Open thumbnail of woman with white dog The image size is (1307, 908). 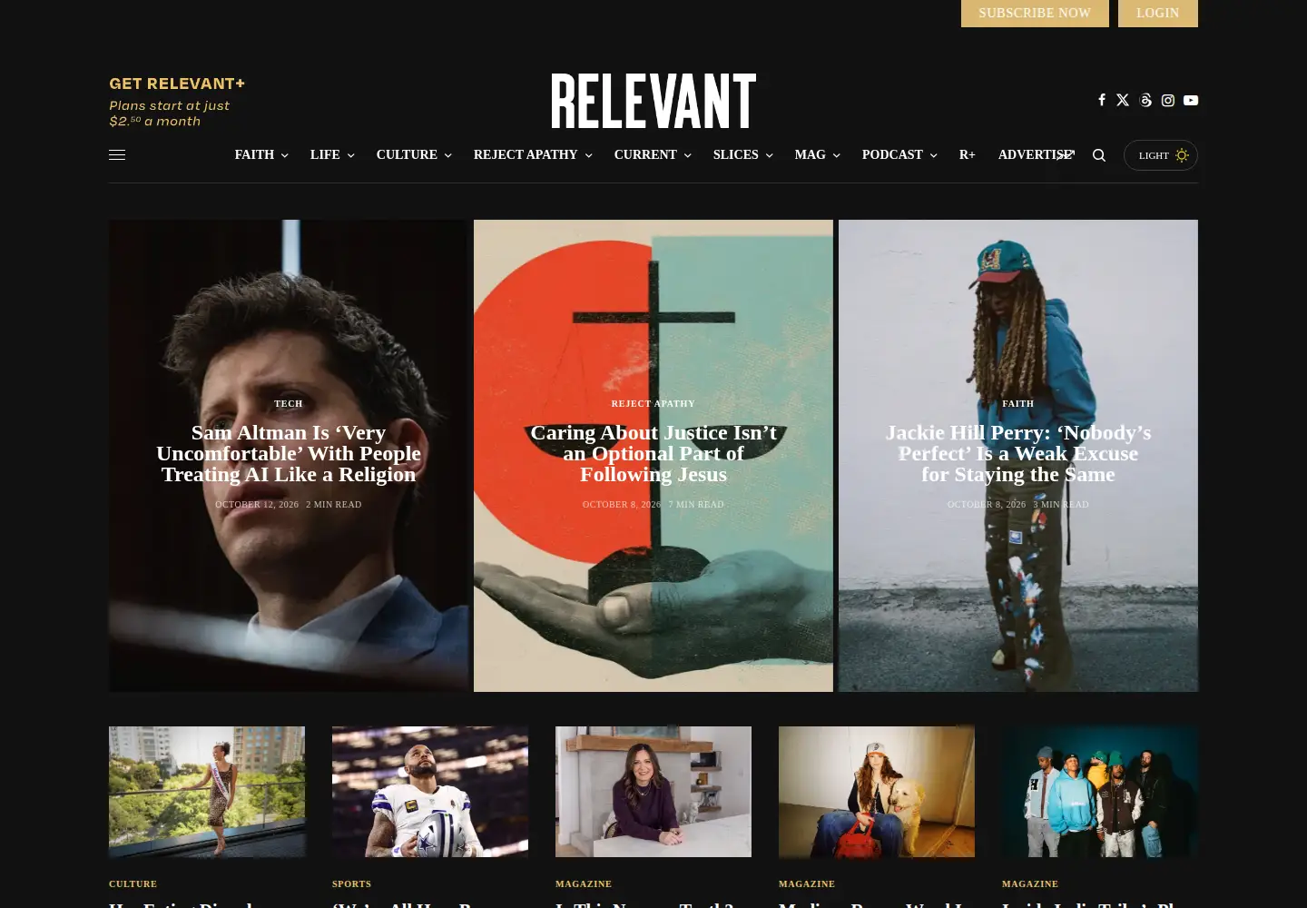(x=877, y=792)
